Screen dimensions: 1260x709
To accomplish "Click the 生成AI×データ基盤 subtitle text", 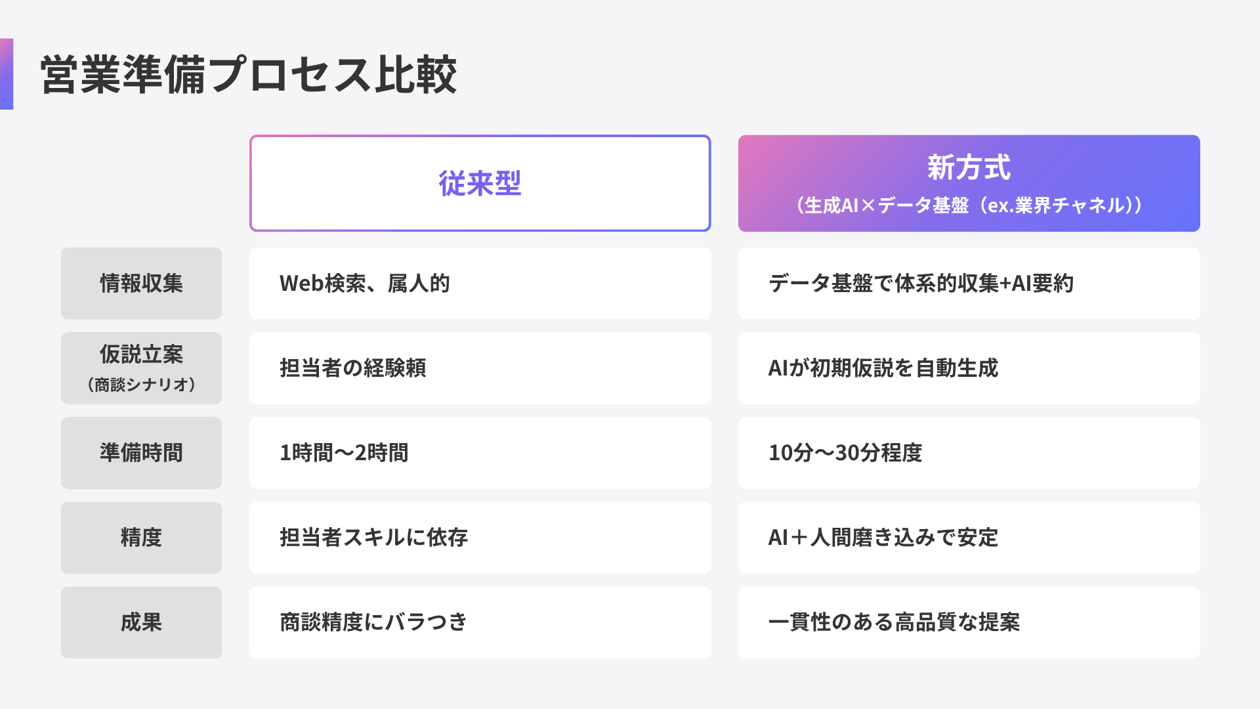I will 969,205.
